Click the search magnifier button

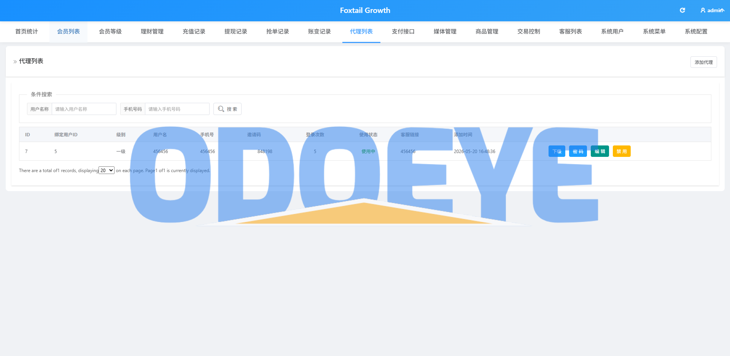(x=227, y=109)
